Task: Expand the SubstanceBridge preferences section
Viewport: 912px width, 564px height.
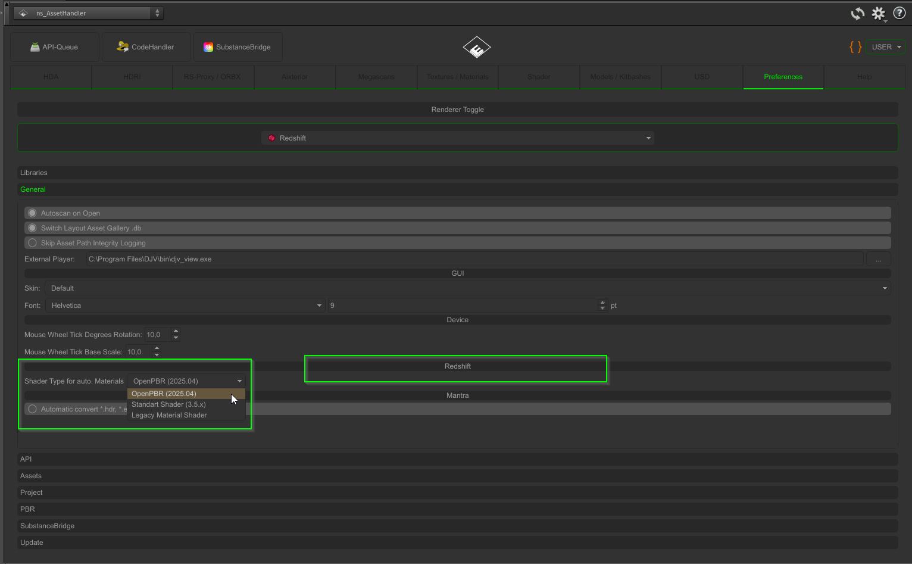Action: click(x=48, y=526)
